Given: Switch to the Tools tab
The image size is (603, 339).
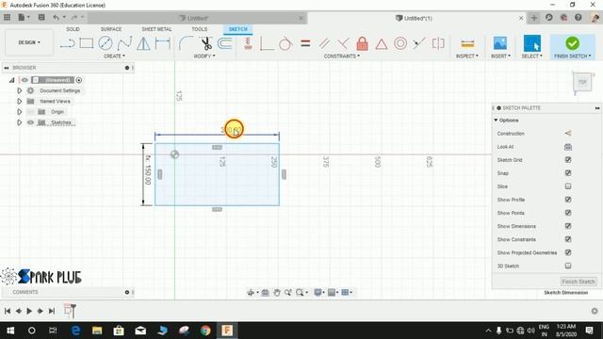Looking at the screenshot, I should point(199,29).
